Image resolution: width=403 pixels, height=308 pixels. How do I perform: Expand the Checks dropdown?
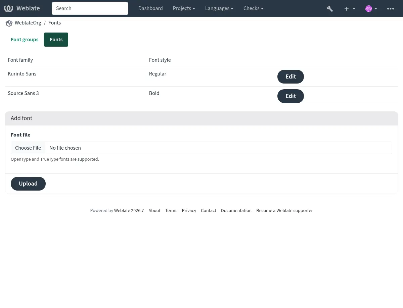pos(254,8)
